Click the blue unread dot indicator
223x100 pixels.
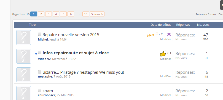coord(36,54)
